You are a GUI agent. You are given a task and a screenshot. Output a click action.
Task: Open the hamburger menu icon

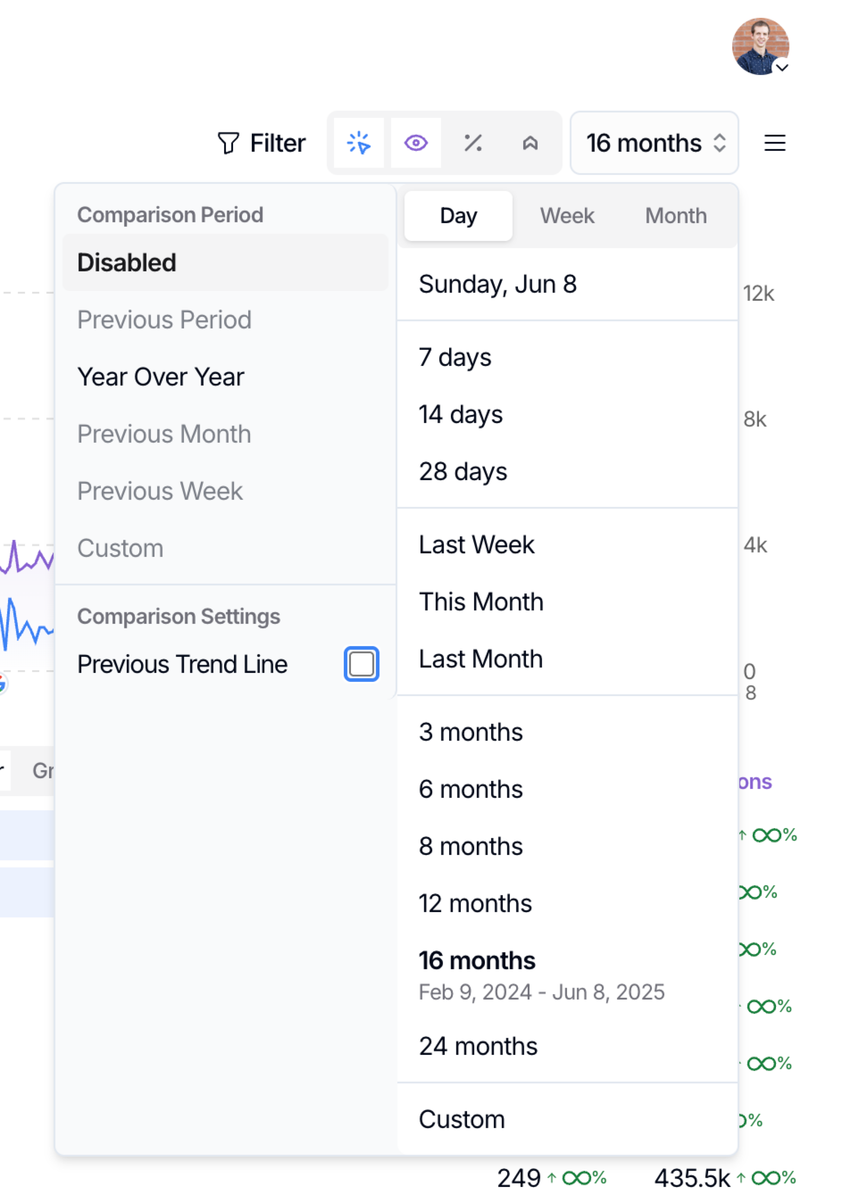click(774, 143)
